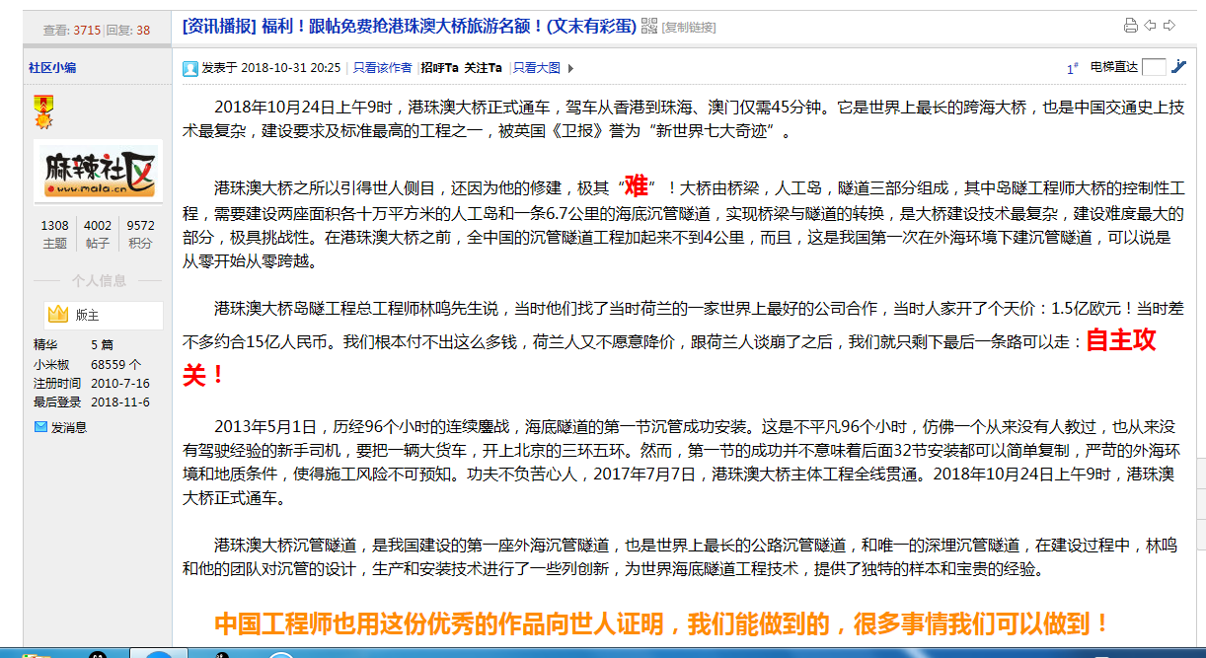
Task: Click the elevator jump arrow icon
Action: pyautogui.click(x=1178, y=67)
